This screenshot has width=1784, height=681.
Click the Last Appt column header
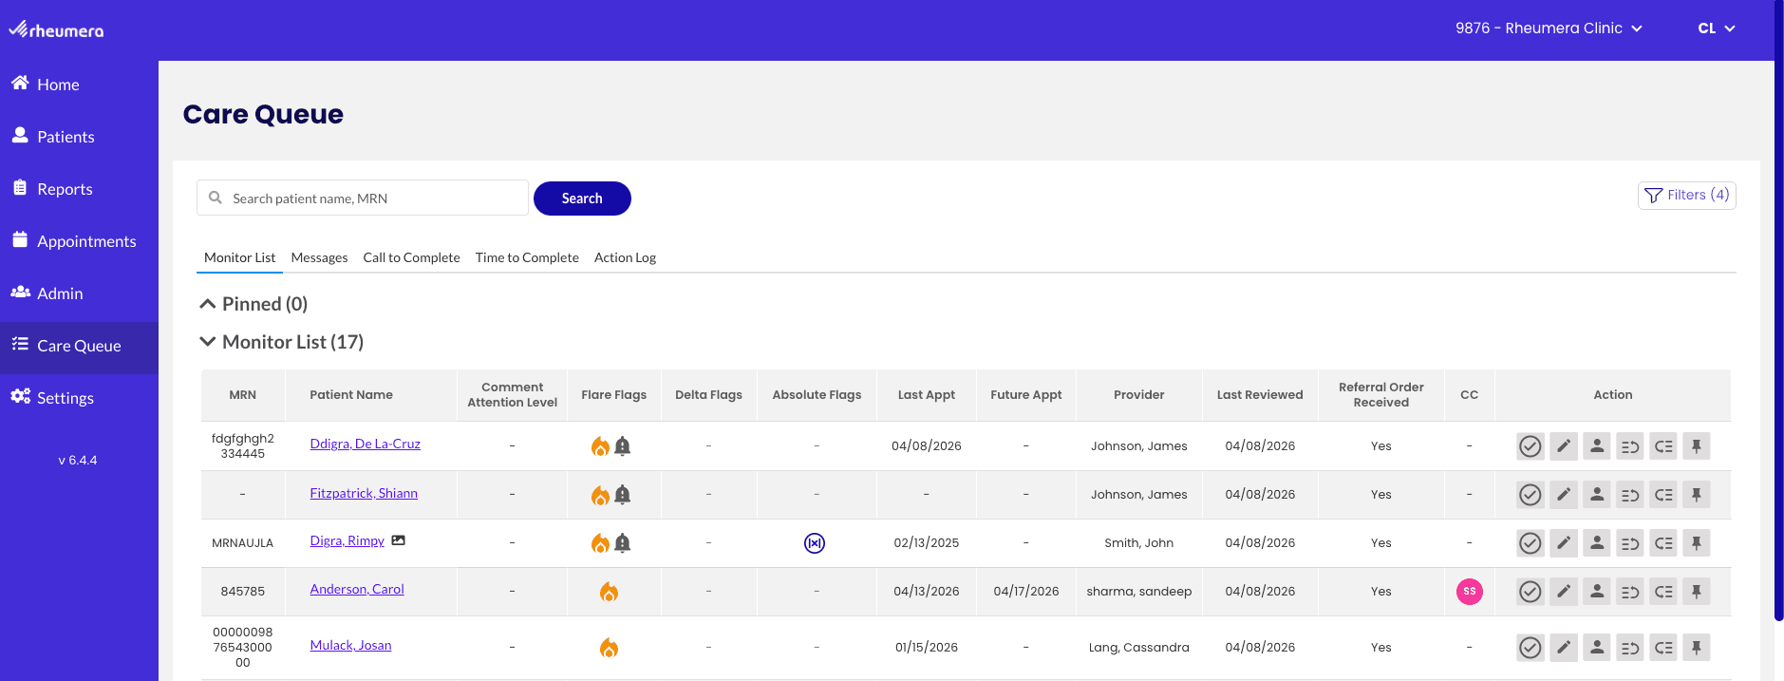pyautogui.click(x=927, y=395)
